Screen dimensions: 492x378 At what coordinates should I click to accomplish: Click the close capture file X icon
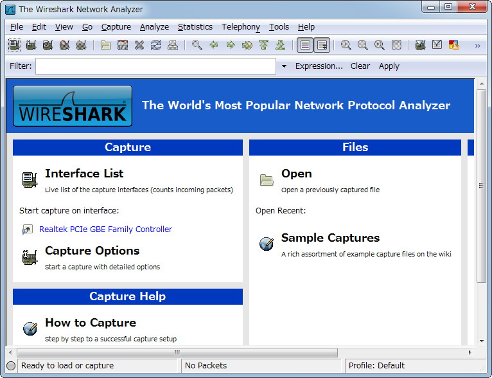point(139,45)
